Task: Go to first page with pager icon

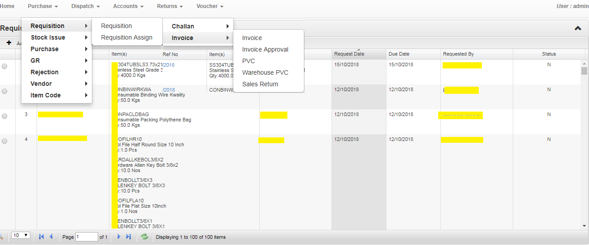Action: 41,237
